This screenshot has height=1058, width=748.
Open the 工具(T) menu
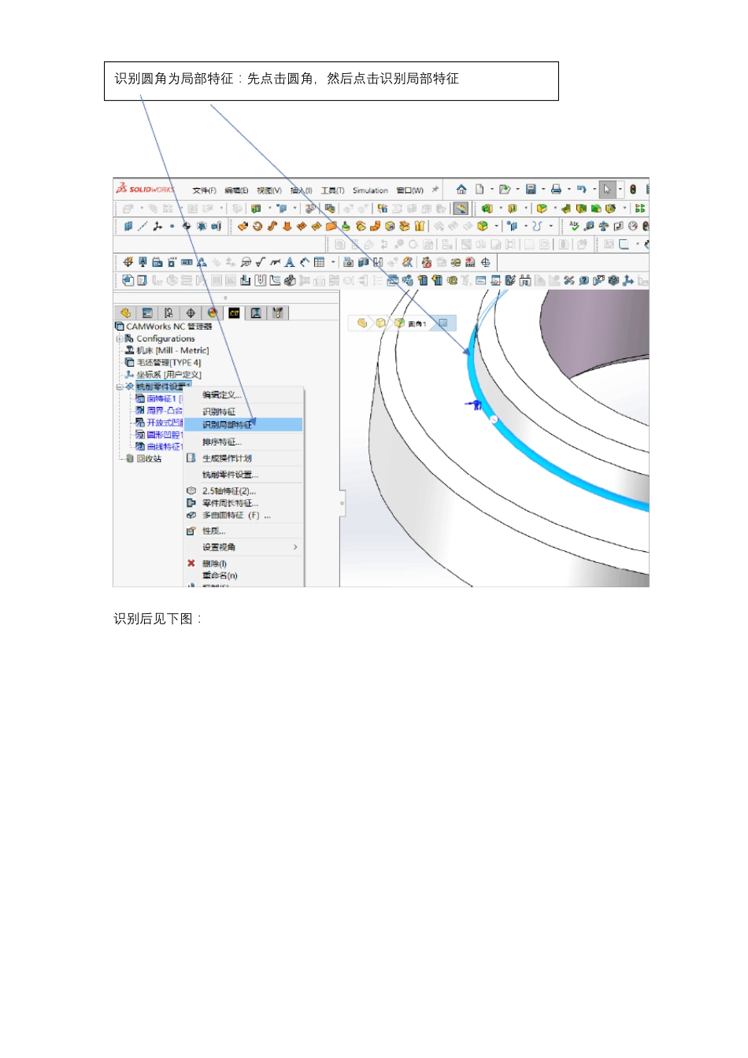point(332,191)
